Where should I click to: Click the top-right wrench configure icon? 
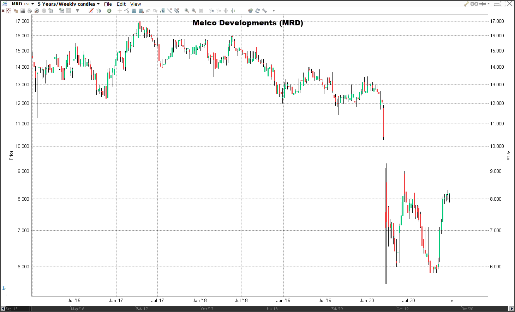click(x=466, y=4)
